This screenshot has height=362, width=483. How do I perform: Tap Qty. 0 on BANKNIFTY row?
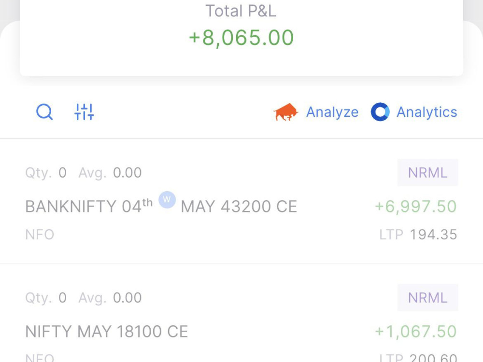[x=46, y=173]
